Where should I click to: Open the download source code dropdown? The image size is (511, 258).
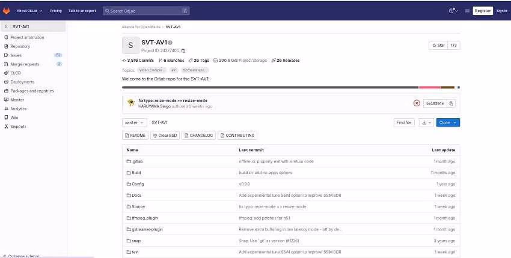426,122
